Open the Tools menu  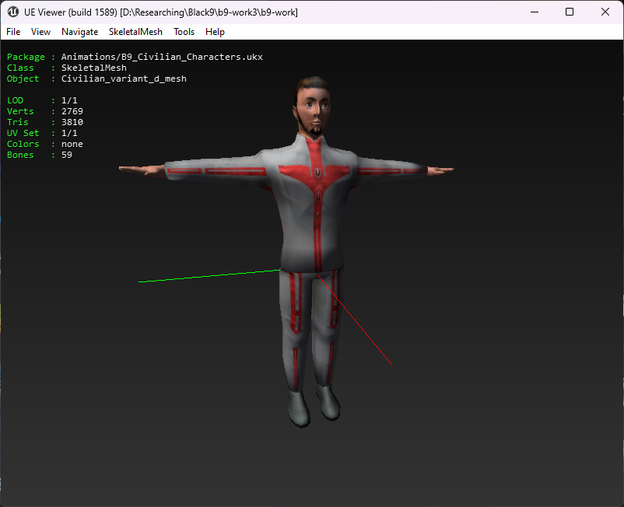(184, 32)
